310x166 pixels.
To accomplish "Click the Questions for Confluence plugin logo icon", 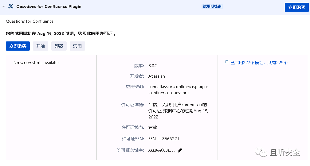I will tap(11, 6).
